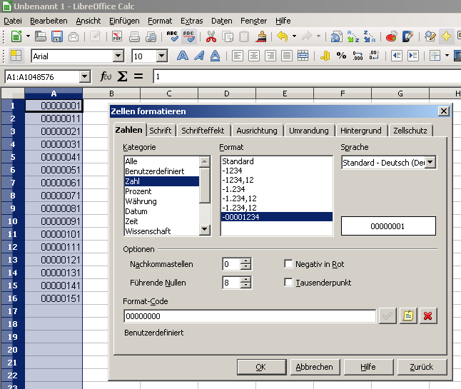Open the Datei menu
The height and width of the screenshot is (389, 461).
13,21
